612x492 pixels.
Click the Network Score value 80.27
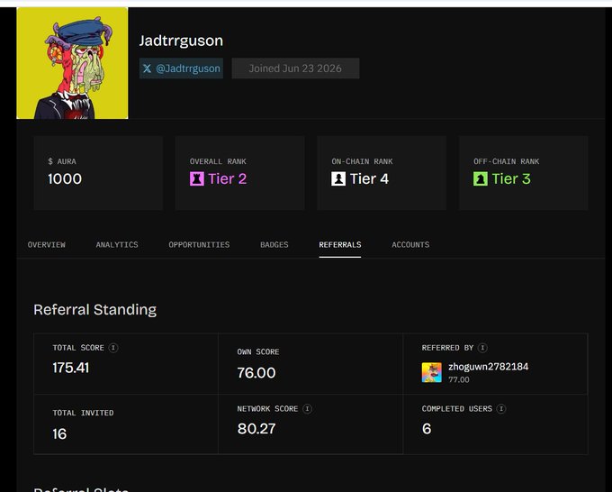pyautogui.click(x=256, y=429)
